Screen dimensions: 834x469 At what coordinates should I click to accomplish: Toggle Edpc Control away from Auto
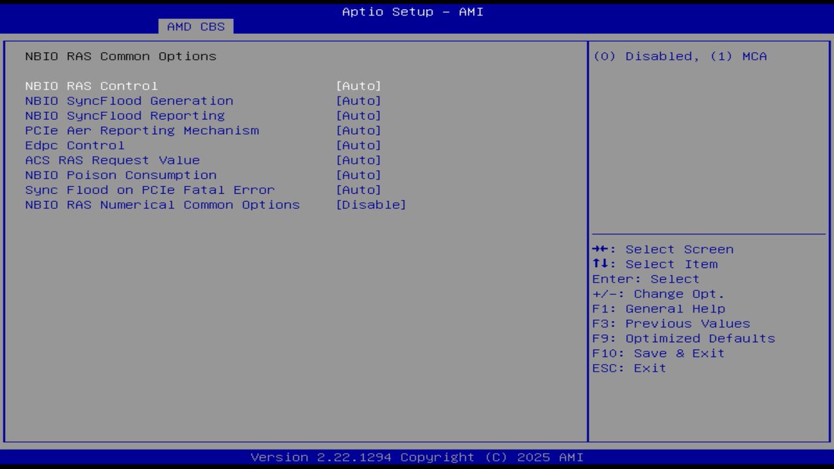pyautogui.click(x=359, y=145)
